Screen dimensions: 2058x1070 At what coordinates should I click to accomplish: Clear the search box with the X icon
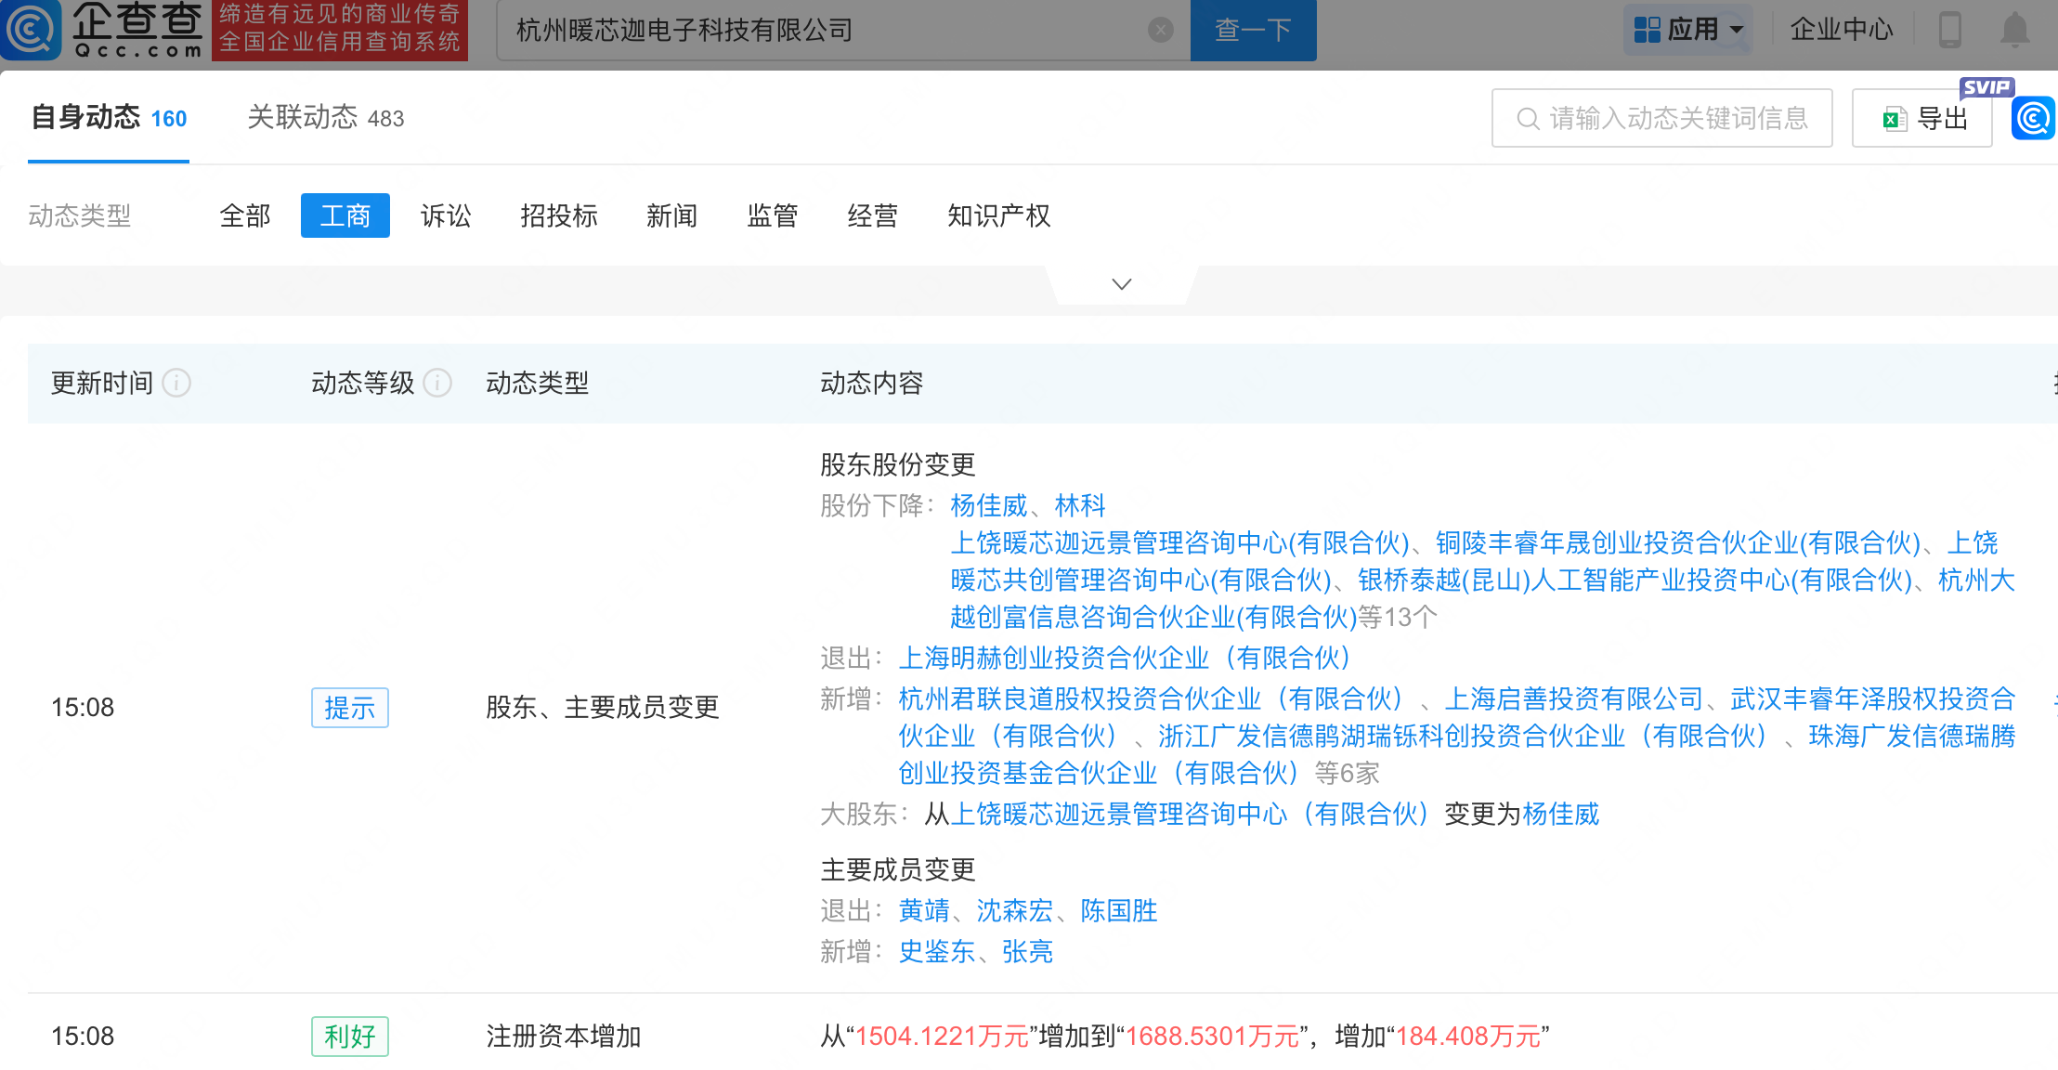click(x=1160, y=31)
